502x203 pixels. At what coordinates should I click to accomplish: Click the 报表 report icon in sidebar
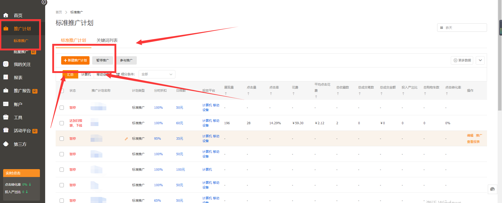[x=6, y=77]
